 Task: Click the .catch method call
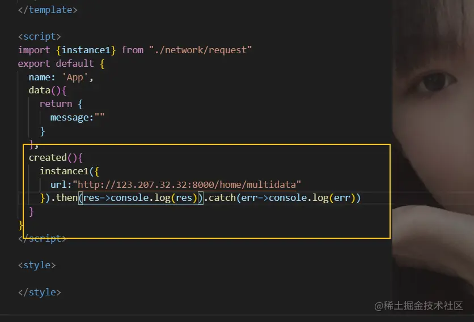coord(220,198)
